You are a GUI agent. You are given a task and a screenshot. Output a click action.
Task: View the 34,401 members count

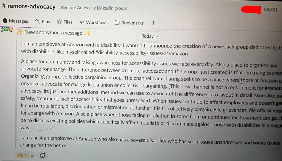click(x=271, y=10)
